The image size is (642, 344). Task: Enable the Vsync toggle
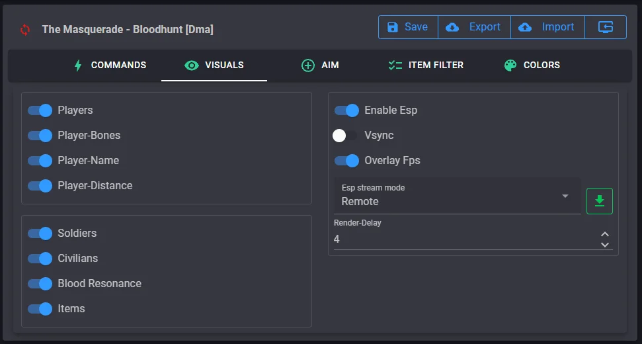coord(346,136)
